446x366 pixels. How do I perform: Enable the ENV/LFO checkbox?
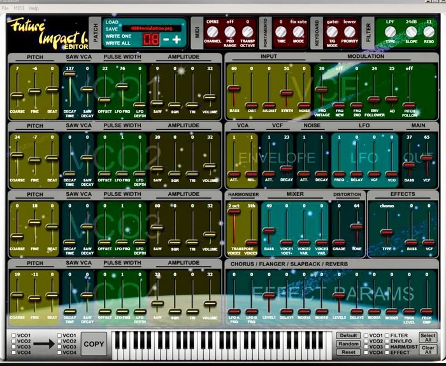[387, 341]
